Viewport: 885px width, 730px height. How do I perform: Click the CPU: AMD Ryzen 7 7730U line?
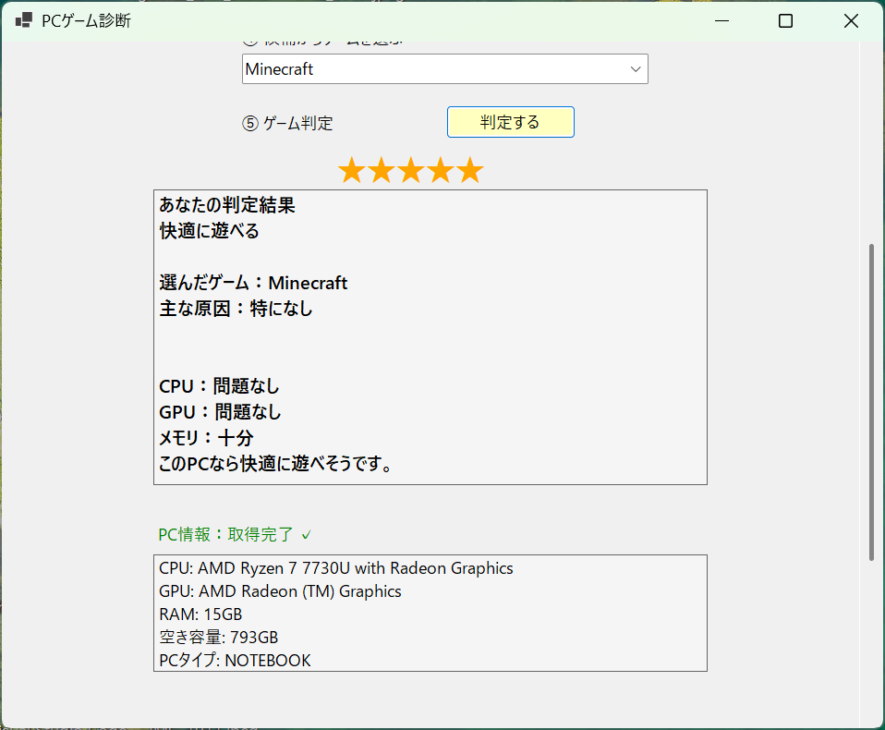click(x=336, y=568)
